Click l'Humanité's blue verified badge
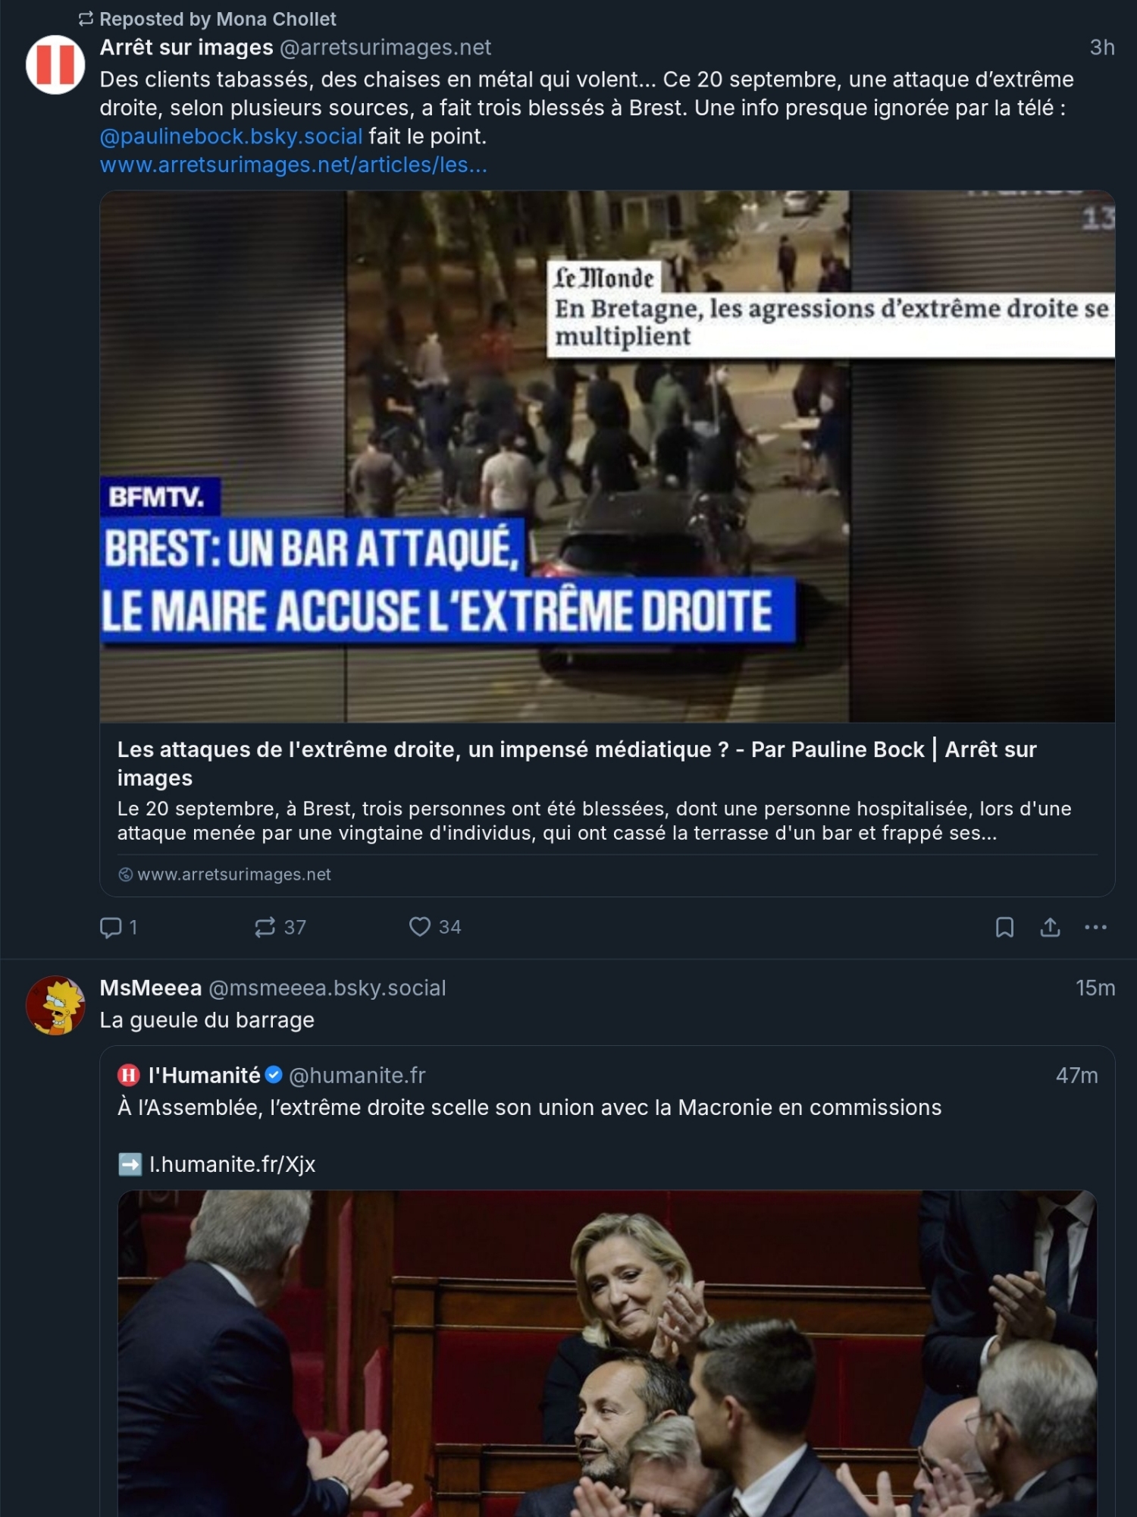Image resolution: width=1137 pixels, height=1517 pixels. click(x=274, y=1076)
